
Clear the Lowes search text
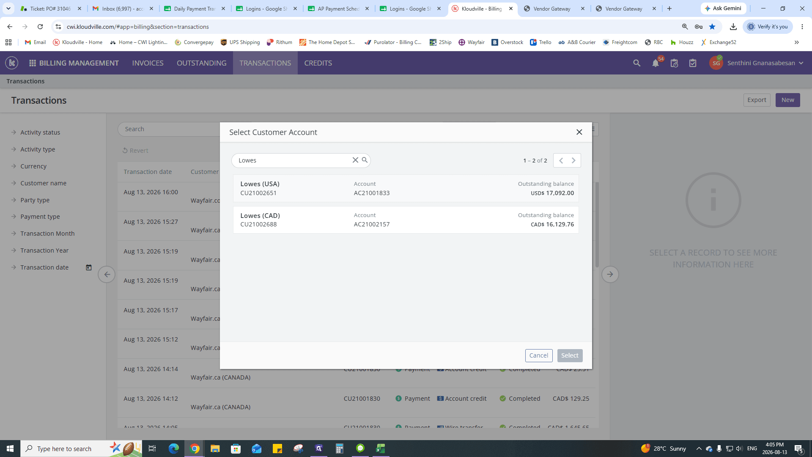(355, 160)
